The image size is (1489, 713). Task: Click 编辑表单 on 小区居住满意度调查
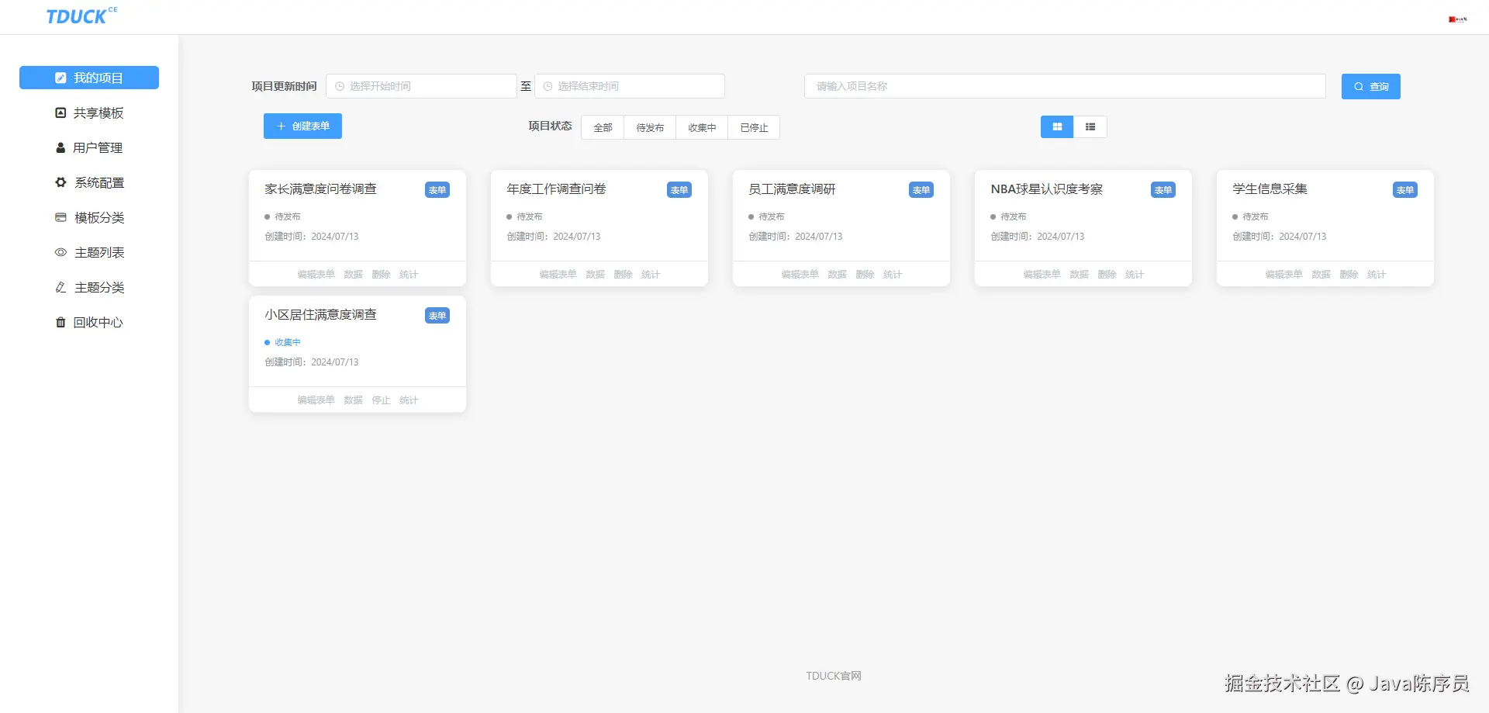point(316,400)
